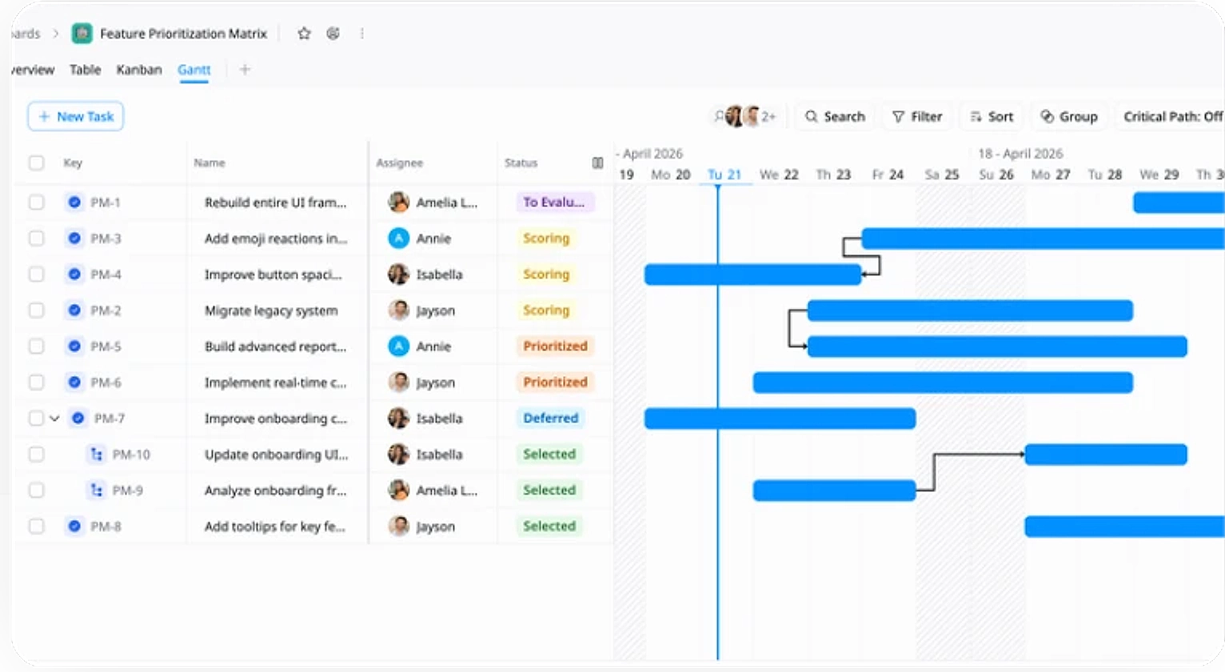Viewport: 1225px width, 672px height.
Task: Click the Search button
Action: [835, 117]
